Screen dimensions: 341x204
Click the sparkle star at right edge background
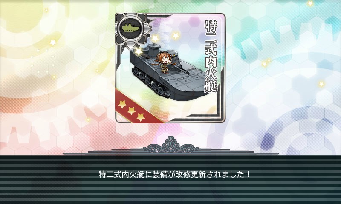(321, 84)
